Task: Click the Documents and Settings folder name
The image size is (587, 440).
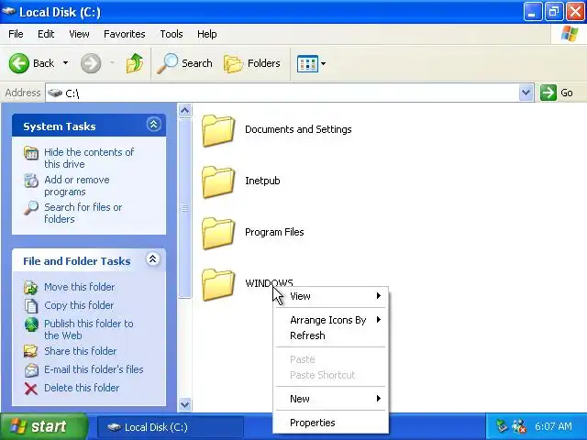Action: tap(298, 129)
